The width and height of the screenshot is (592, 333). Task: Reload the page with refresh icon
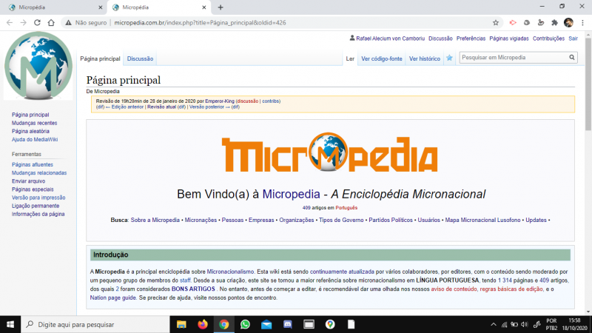click(x=37, y=23)
